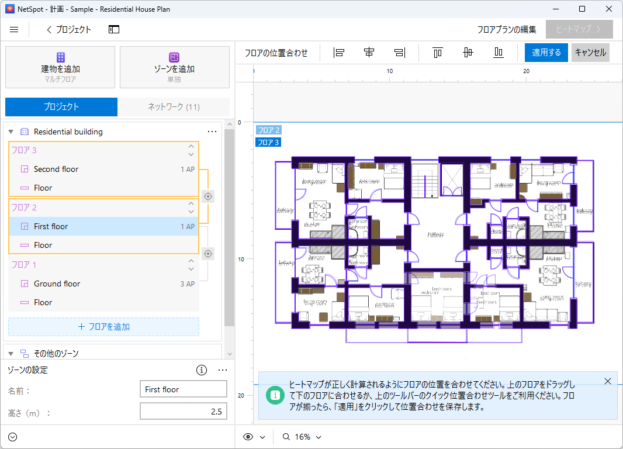Open the 16% zoom level dropdown

308,437
